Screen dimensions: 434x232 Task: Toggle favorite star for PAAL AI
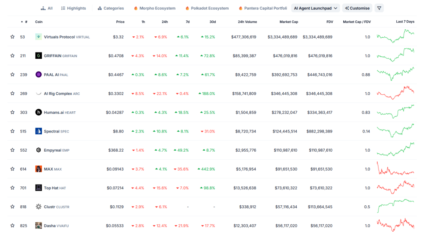pyautogui.click(x=12, y=75)
